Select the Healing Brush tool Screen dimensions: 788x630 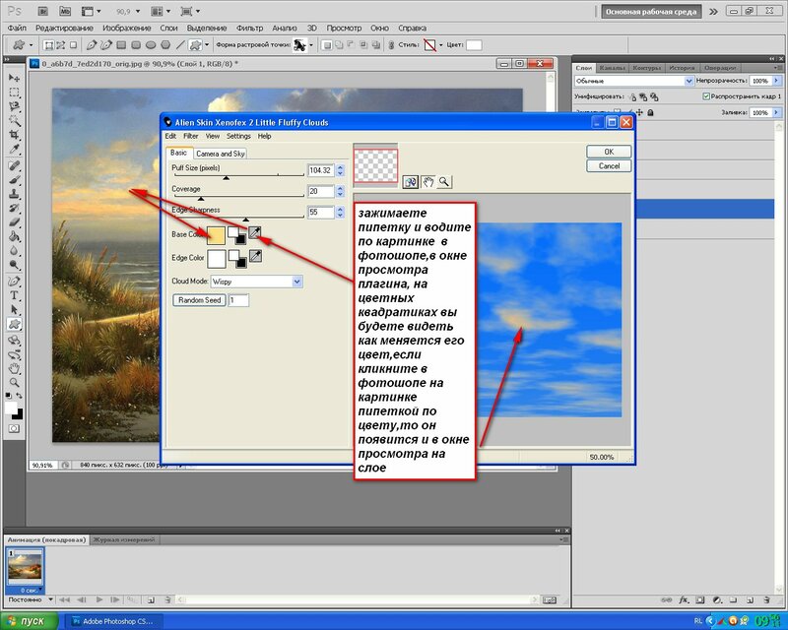14,165
